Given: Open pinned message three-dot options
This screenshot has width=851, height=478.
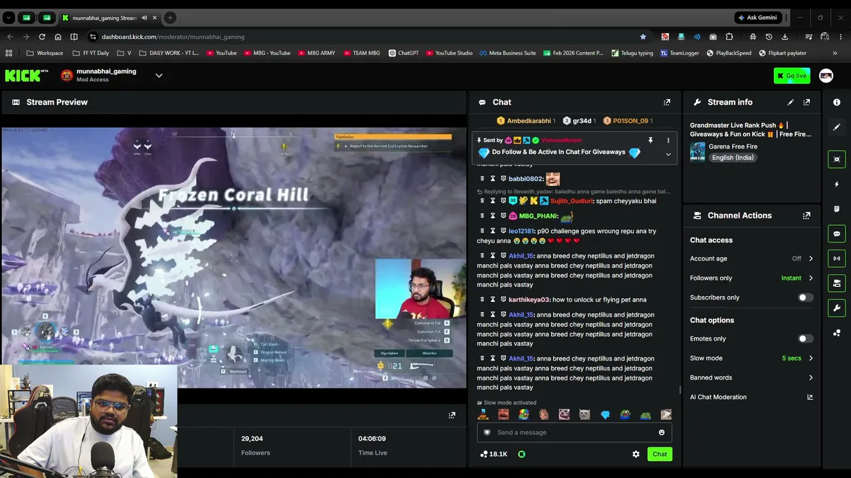Looking at the screenshot, I should point(668,140).
